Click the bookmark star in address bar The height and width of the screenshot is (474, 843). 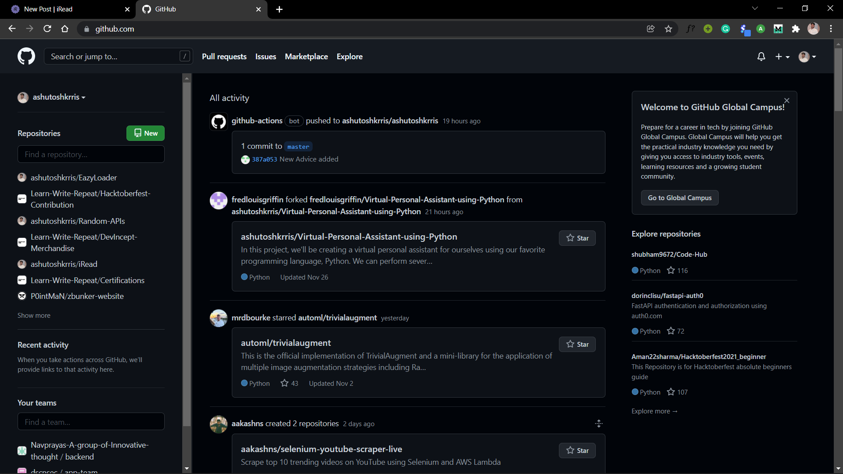click(668, 29)
